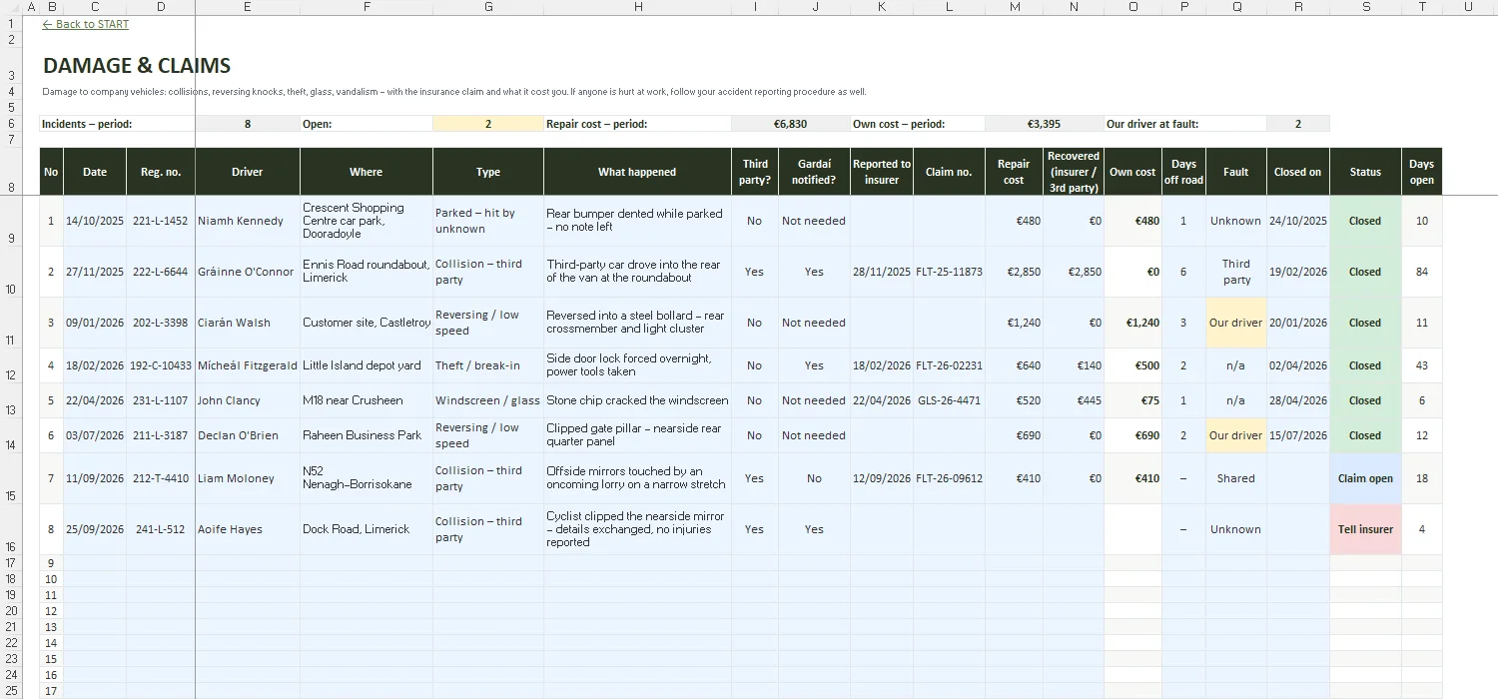The image size is (1498, 699).
Task: Click the Reg. no. column header
Action: 161,172
